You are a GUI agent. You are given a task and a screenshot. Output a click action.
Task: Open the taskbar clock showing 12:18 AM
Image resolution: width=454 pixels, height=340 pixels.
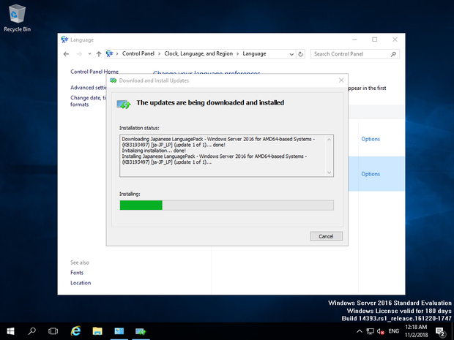pyautogui.click(x=416, y=331)
